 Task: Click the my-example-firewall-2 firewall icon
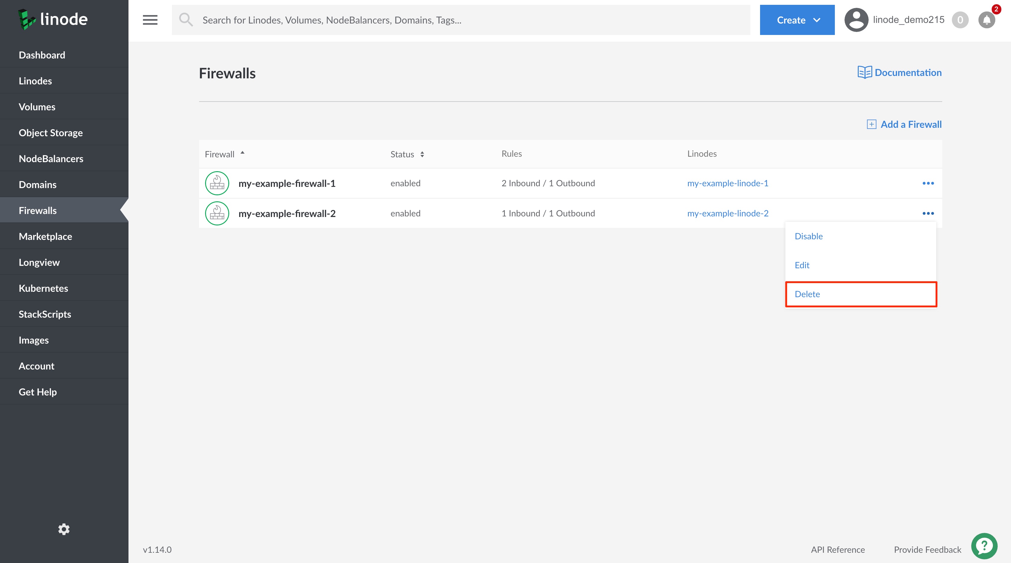click(x=217, y=213)
